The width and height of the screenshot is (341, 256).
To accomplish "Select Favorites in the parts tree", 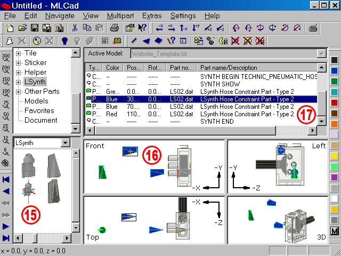I will pyautogui.click(x=39, y=110).
